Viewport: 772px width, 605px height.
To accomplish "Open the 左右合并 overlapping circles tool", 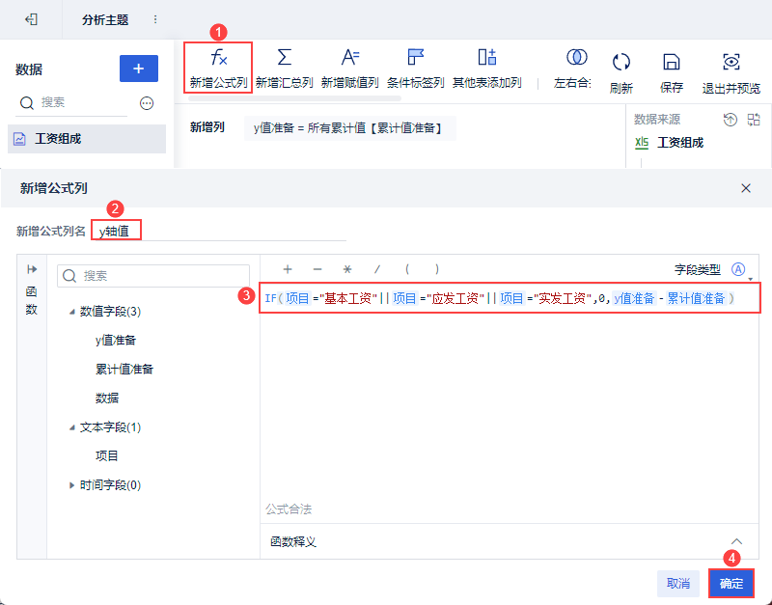I will point(576,57).
